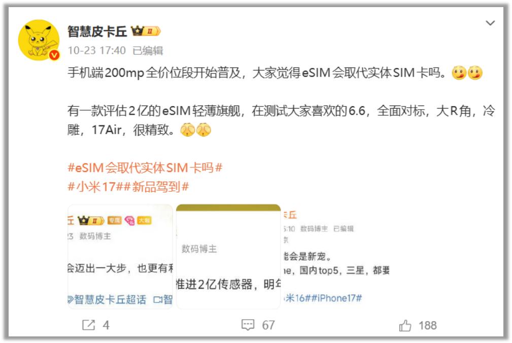
Task: Click the first licking-lips emoji
Action: [459, 73]
